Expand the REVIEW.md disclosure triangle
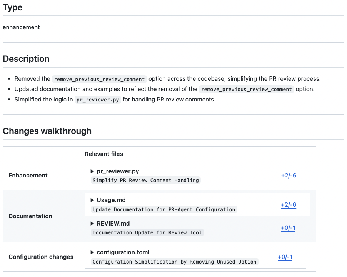This screenshot has height=277, width=347. coord(92,223)
